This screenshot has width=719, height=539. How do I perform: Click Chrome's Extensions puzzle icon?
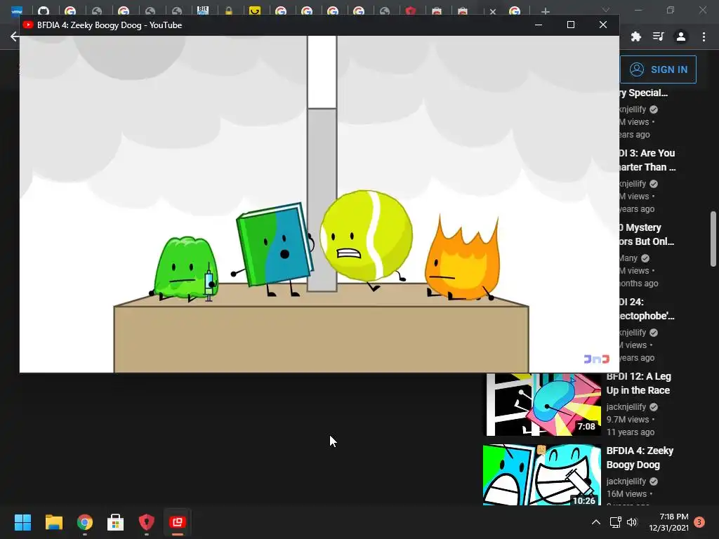point(636,36)
